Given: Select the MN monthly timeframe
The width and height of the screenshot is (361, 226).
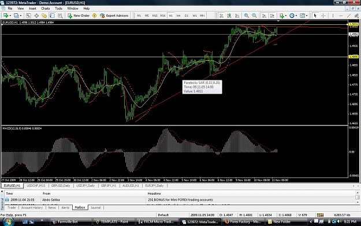Looking at the screenshot, I should (202, 16).
